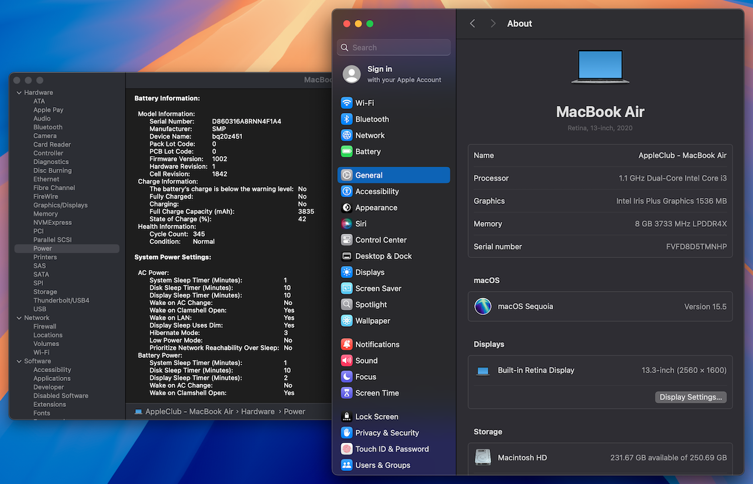The width and height of the screenshot is (753, 484).
Task: Click the Macintosh HD drive icon
Action: pos(483,458)
